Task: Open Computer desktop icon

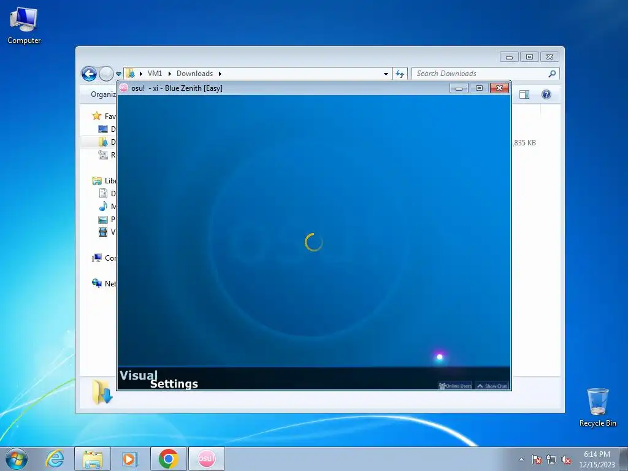Action: coord(24,26)
